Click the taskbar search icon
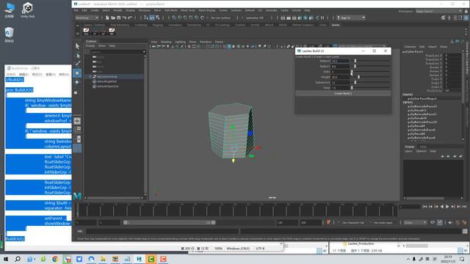The height and width of the screenshot is (264, 470). tap(18, 259)
